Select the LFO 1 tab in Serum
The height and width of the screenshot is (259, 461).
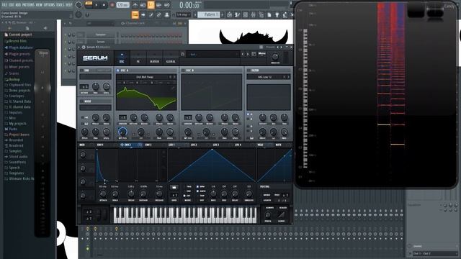(171, 145)
